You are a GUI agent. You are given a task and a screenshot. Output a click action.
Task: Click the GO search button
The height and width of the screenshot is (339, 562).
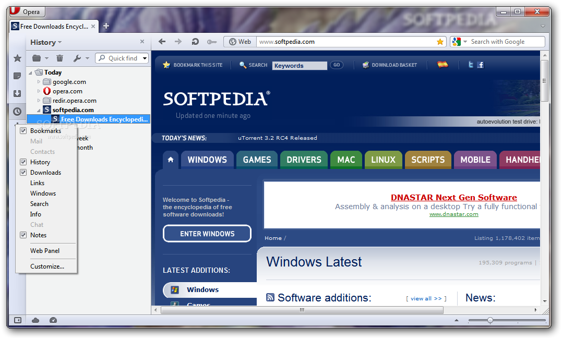[x=336, y=65]
